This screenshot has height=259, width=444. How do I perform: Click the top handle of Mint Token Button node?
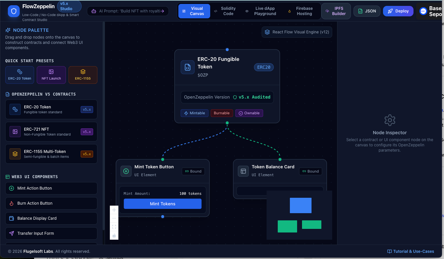(163, 159)
